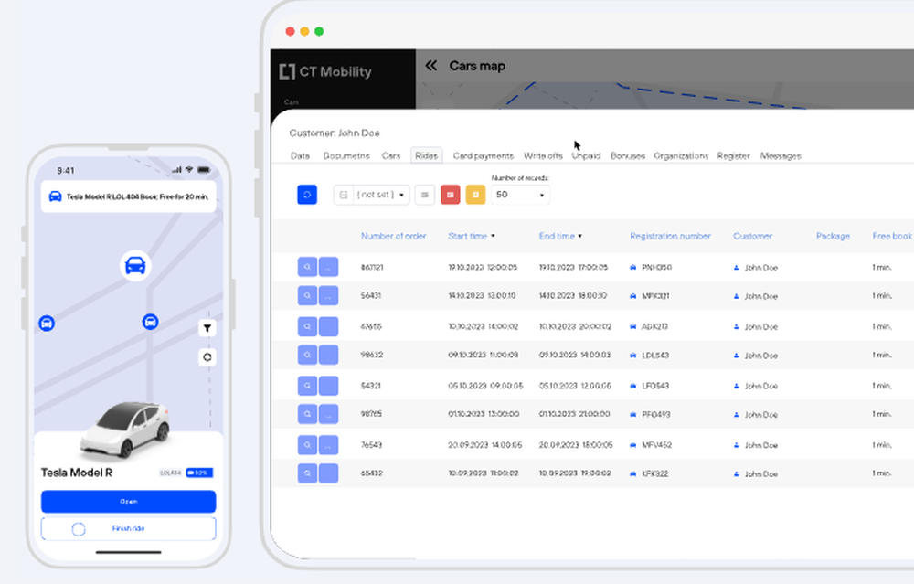914x584 pixels.
Task: Switch to the Data tab
Action: [300, 155]
